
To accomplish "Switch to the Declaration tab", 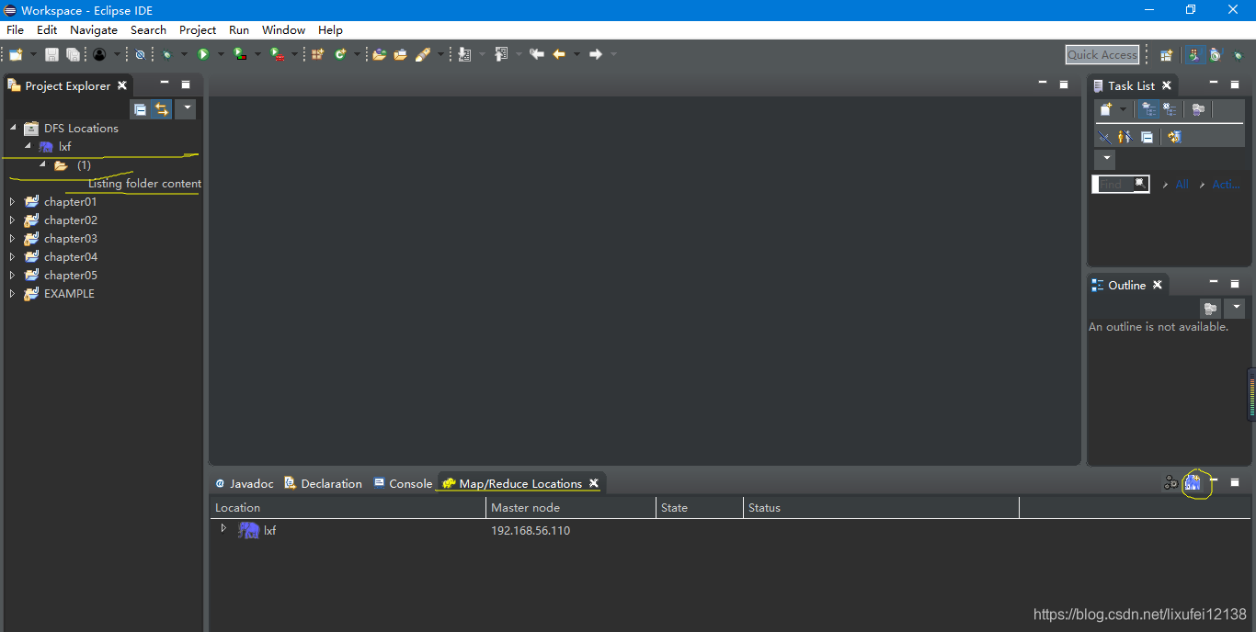I will click(x=323, y=483).
